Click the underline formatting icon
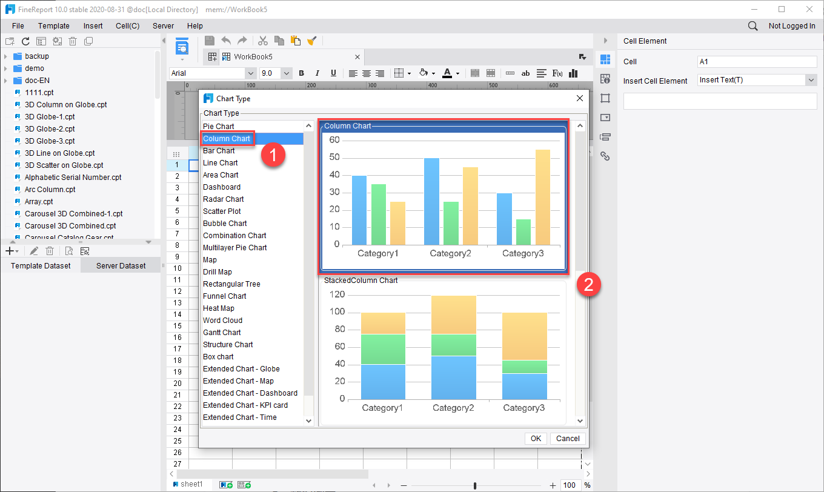The width and height of the screenshot is (824, 492). 333,73
